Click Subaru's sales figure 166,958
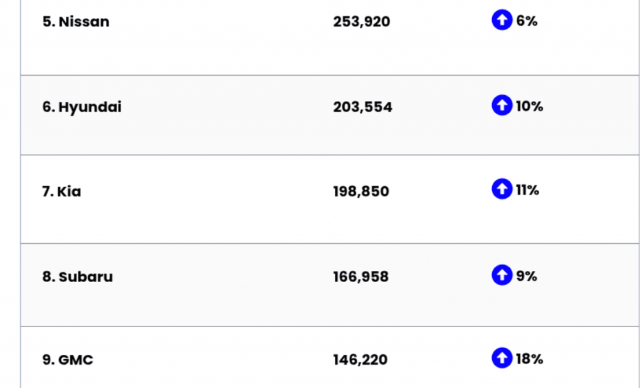Screen dimensions: 642x388 coord(360,276)
